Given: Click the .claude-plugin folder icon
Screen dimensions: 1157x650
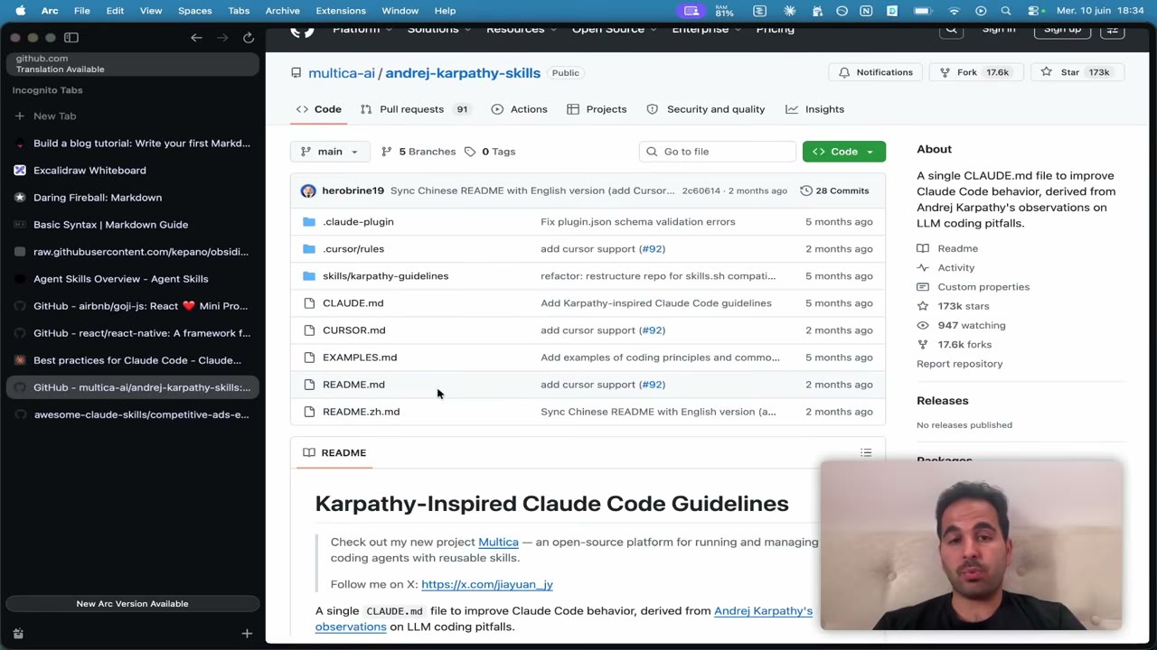Looking at the screenshot, I should pyautogui.click(x=309, y=221).
